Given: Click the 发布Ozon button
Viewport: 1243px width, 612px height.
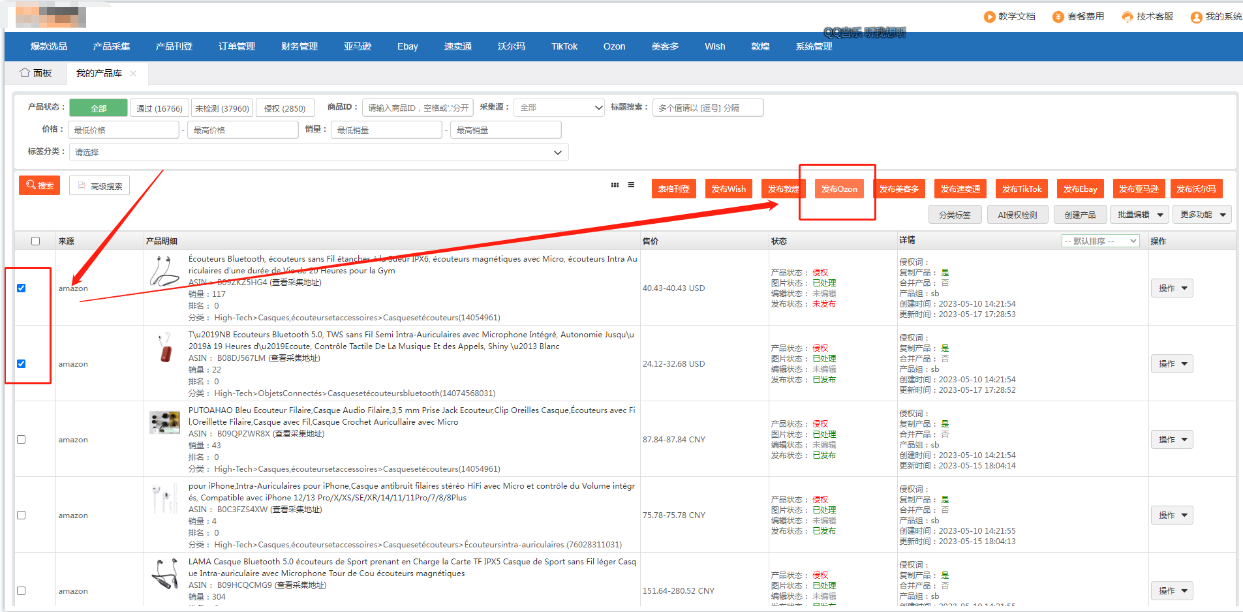Looking at the screenshot, I should pos(839,189).
